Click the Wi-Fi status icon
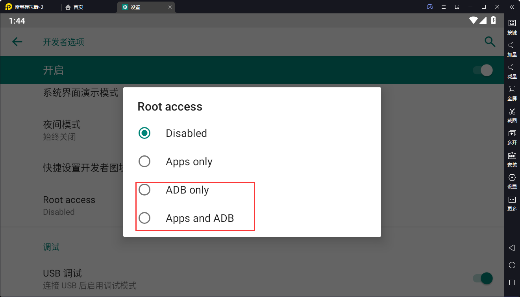 [x=474, y=20]
